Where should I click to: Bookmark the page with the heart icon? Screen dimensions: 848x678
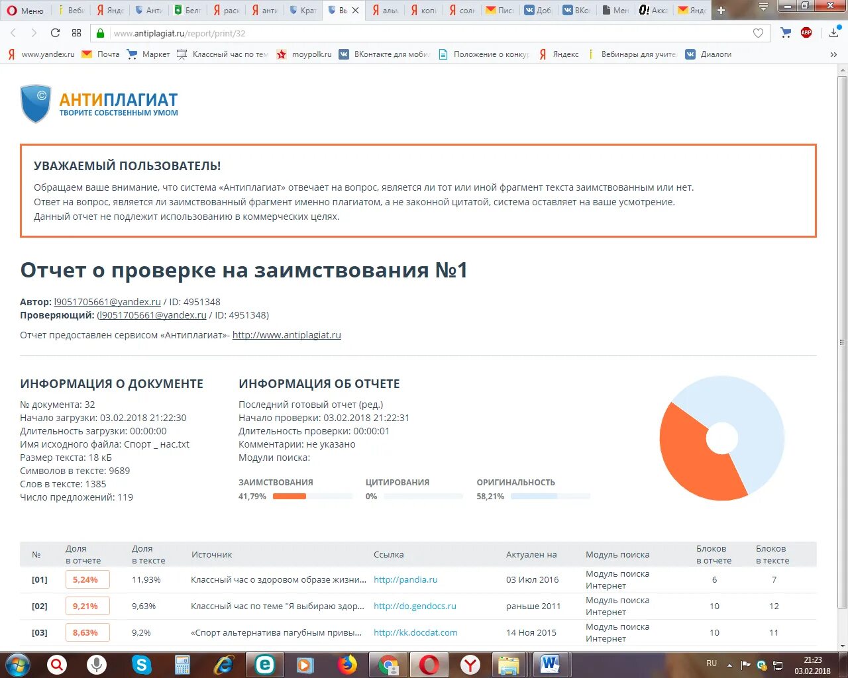[x=758, y=33]
